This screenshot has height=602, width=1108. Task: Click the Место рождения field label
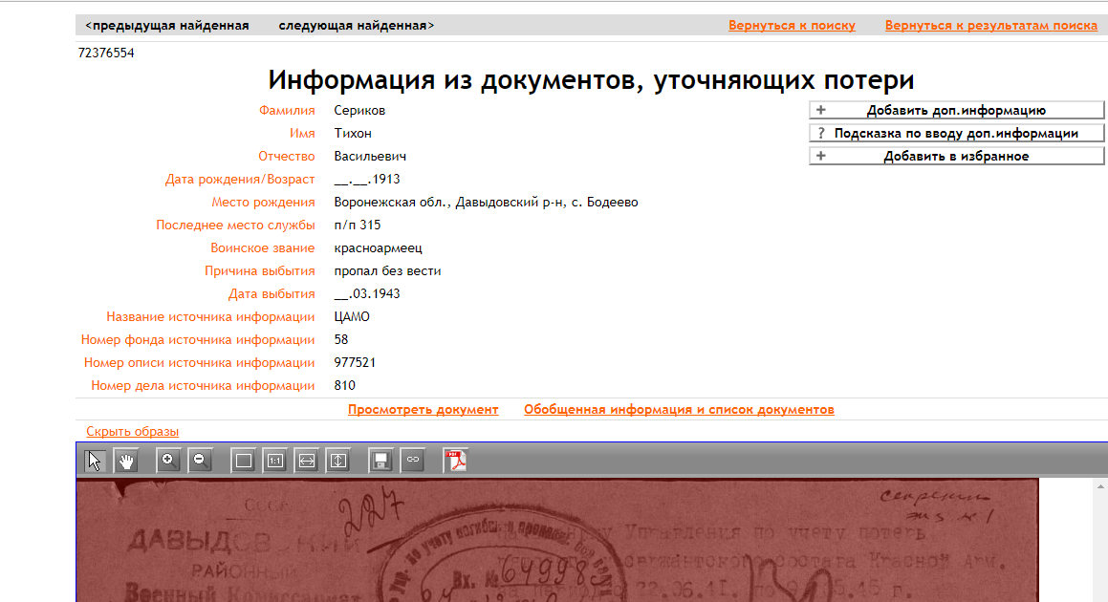[263, 202]
